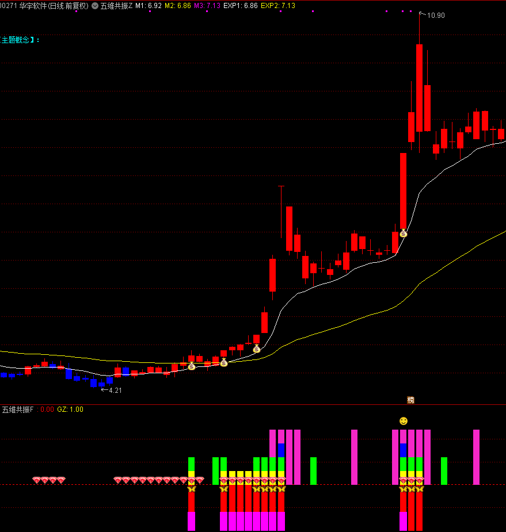The image size is (506, 532).
Task: Click the rightmost pink bar in the indicator panel
Action: click(477, 457)
